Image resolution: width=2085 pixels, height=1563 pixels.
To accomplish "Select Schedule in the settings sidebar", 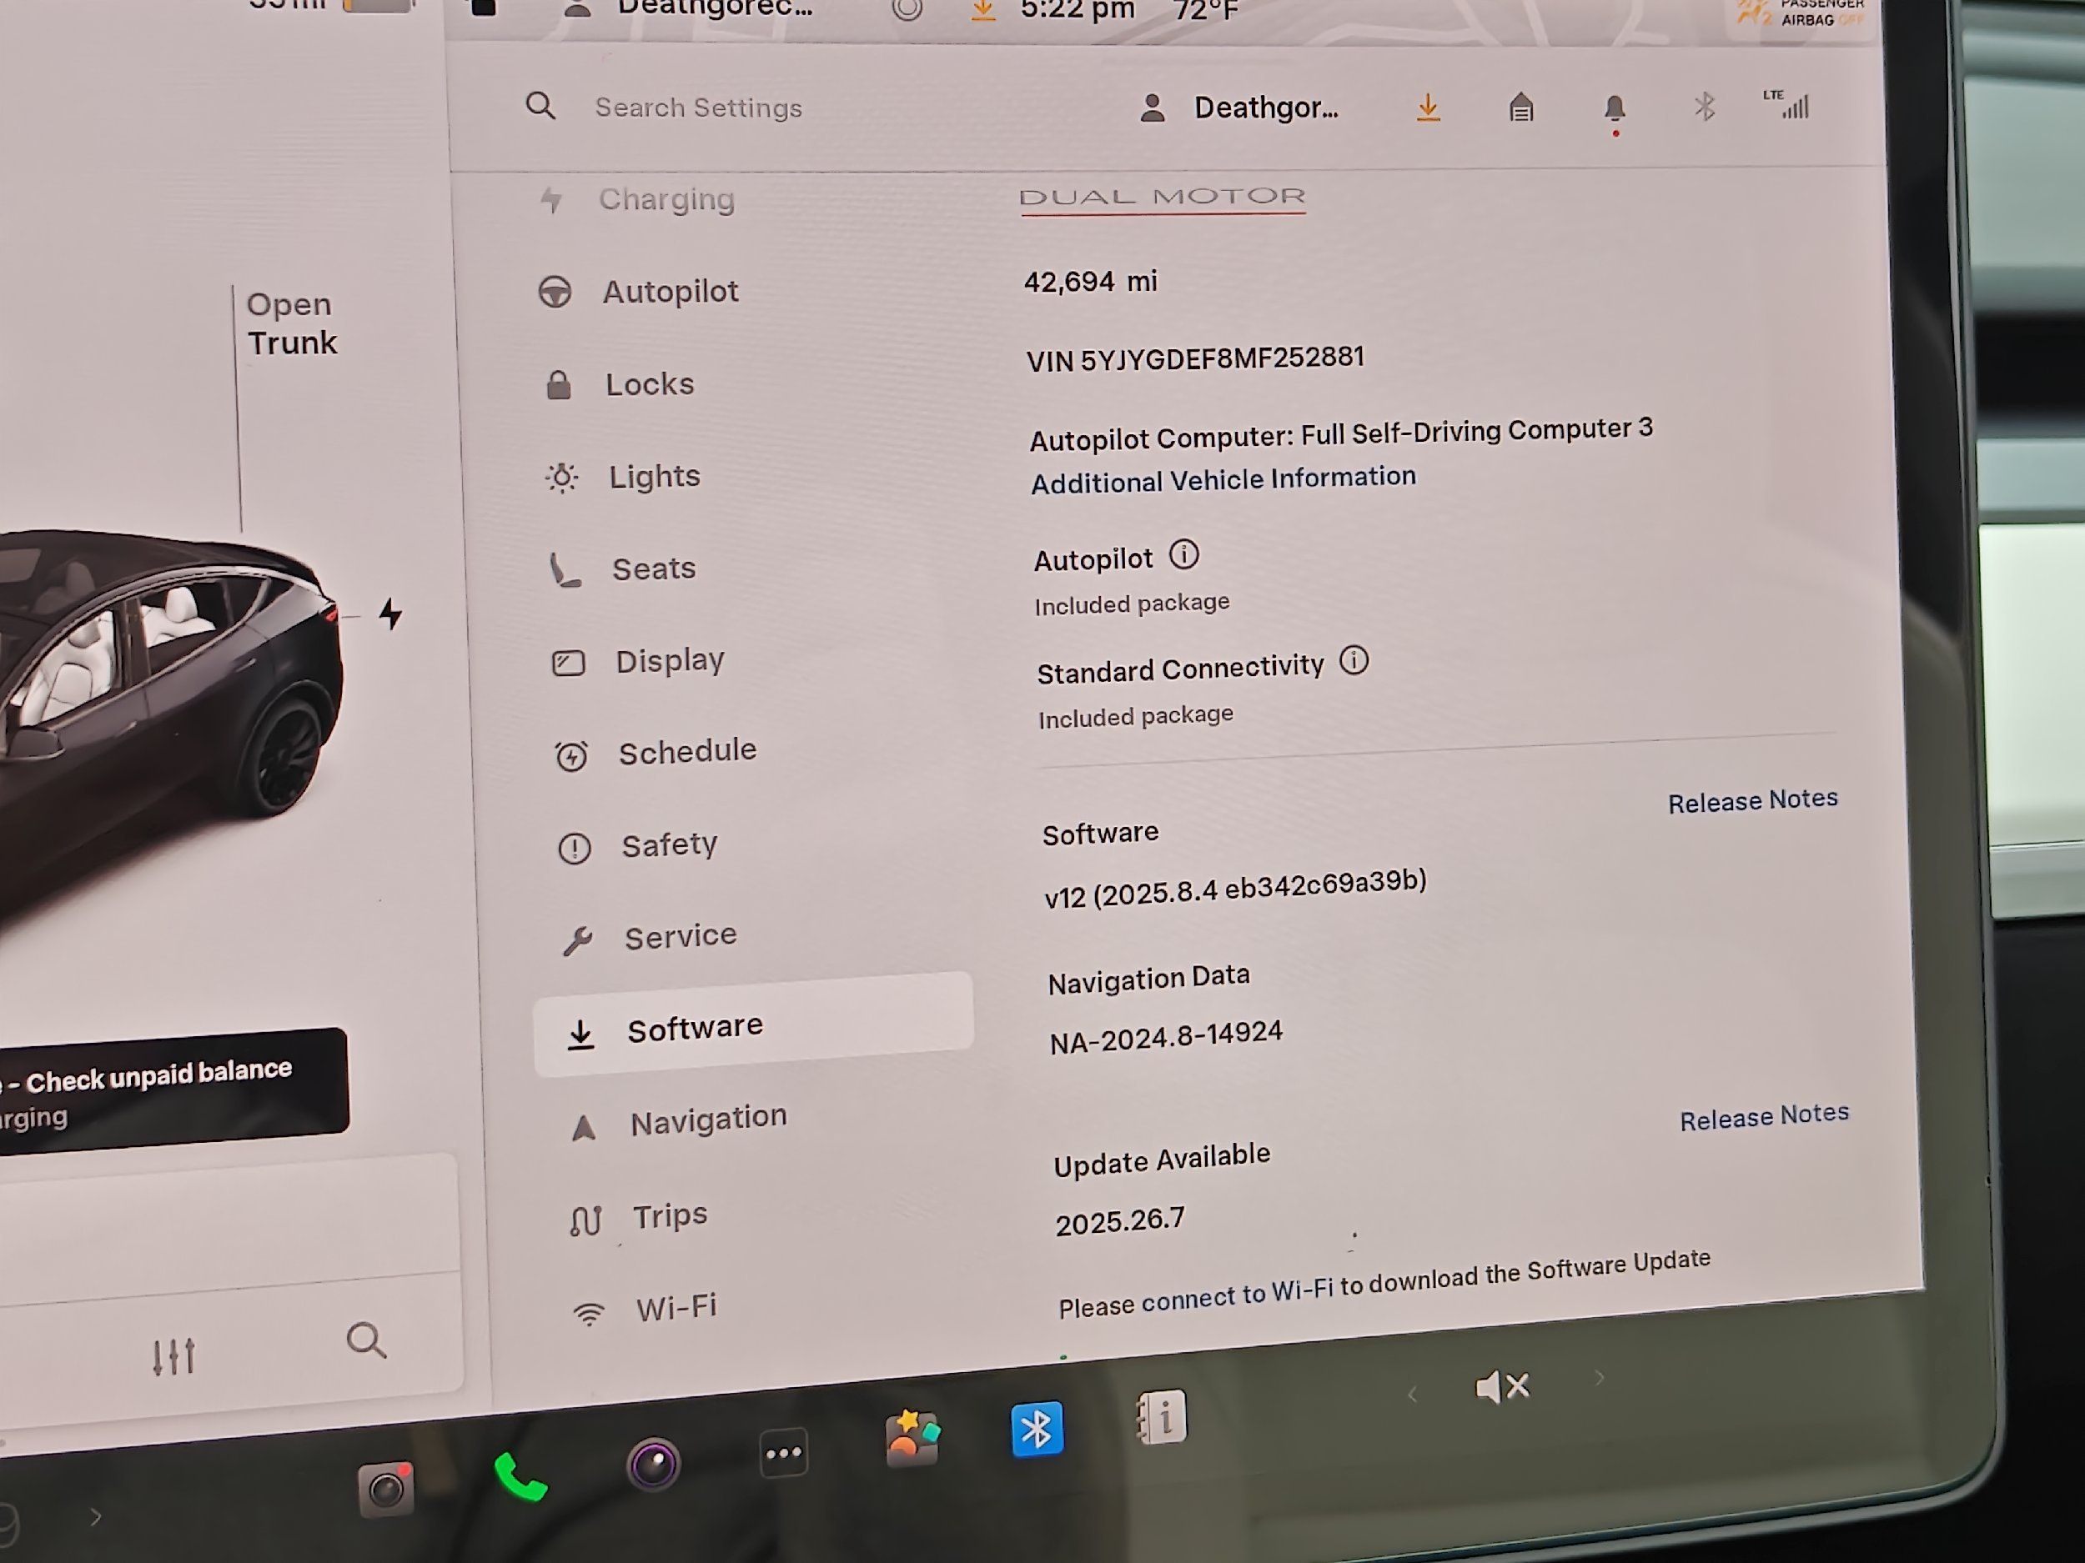I will [656, 753].
